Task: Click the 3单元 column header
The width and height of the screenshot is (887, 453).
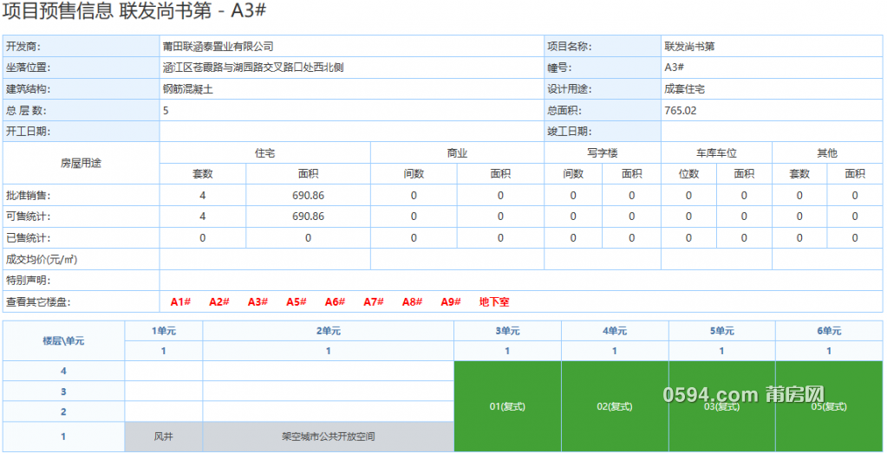Action: [x=507, y=331]
